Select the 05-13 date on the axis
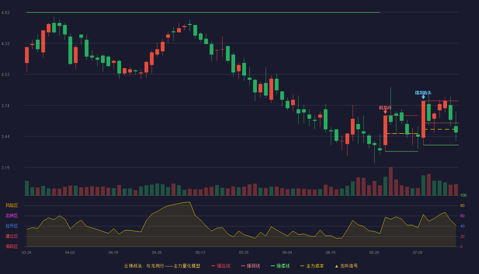Viewport: 479px width, 274px height. (200, 252)
